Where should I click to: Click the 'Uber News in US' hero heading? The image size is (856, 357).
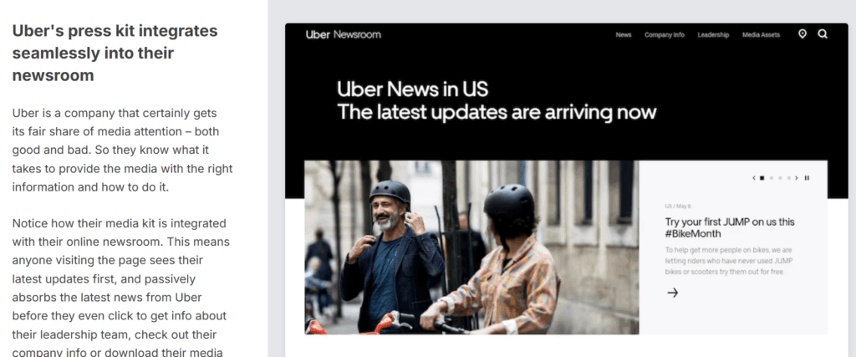[x=412, y=89]
